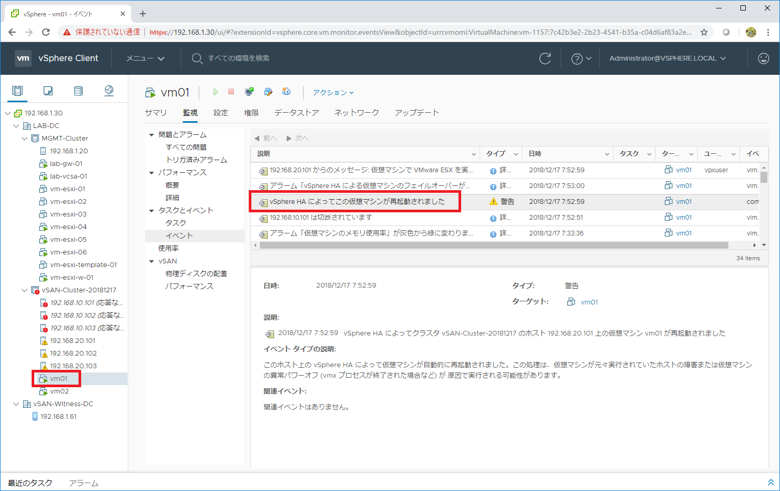This screenshot has height=491, width=780.
Task: Open the Hosts and Clusters inventory view icon
Action: click(x=17, y=91)
